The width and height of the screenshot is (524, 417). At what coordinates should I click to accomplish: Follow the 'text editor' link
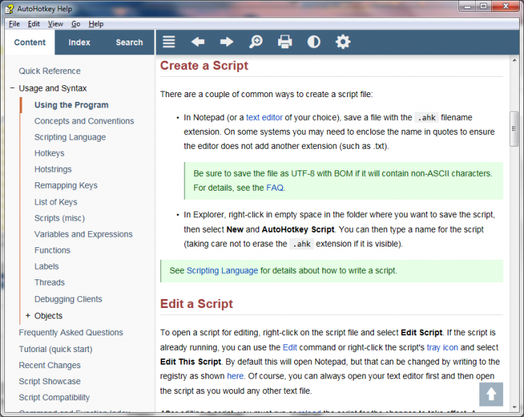tap(264, 117)
